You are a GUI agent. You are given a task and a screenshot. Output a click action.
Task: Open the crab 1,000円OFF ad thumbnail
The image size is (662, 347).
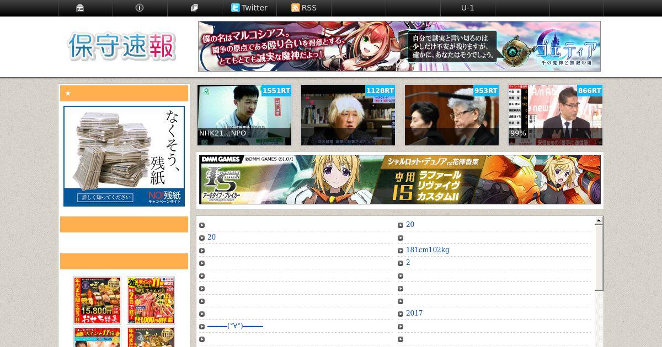coord(151,300)
